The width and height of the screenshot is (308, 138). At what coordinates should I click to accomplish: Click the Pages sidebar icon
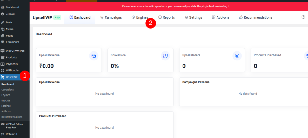[2, 36]
